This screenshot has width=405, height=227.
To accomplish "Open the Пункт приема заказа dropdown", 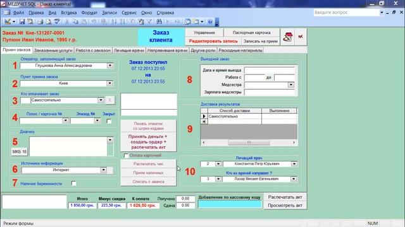I will 109,83.
